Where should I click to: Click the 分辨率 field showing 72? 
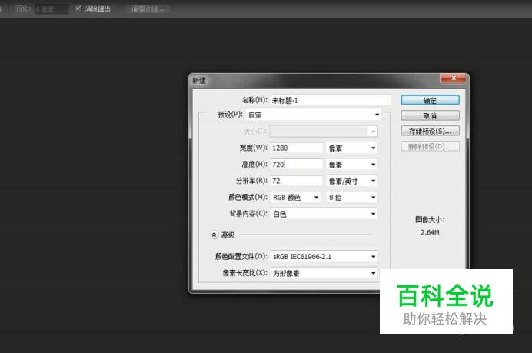coord(296,181)
